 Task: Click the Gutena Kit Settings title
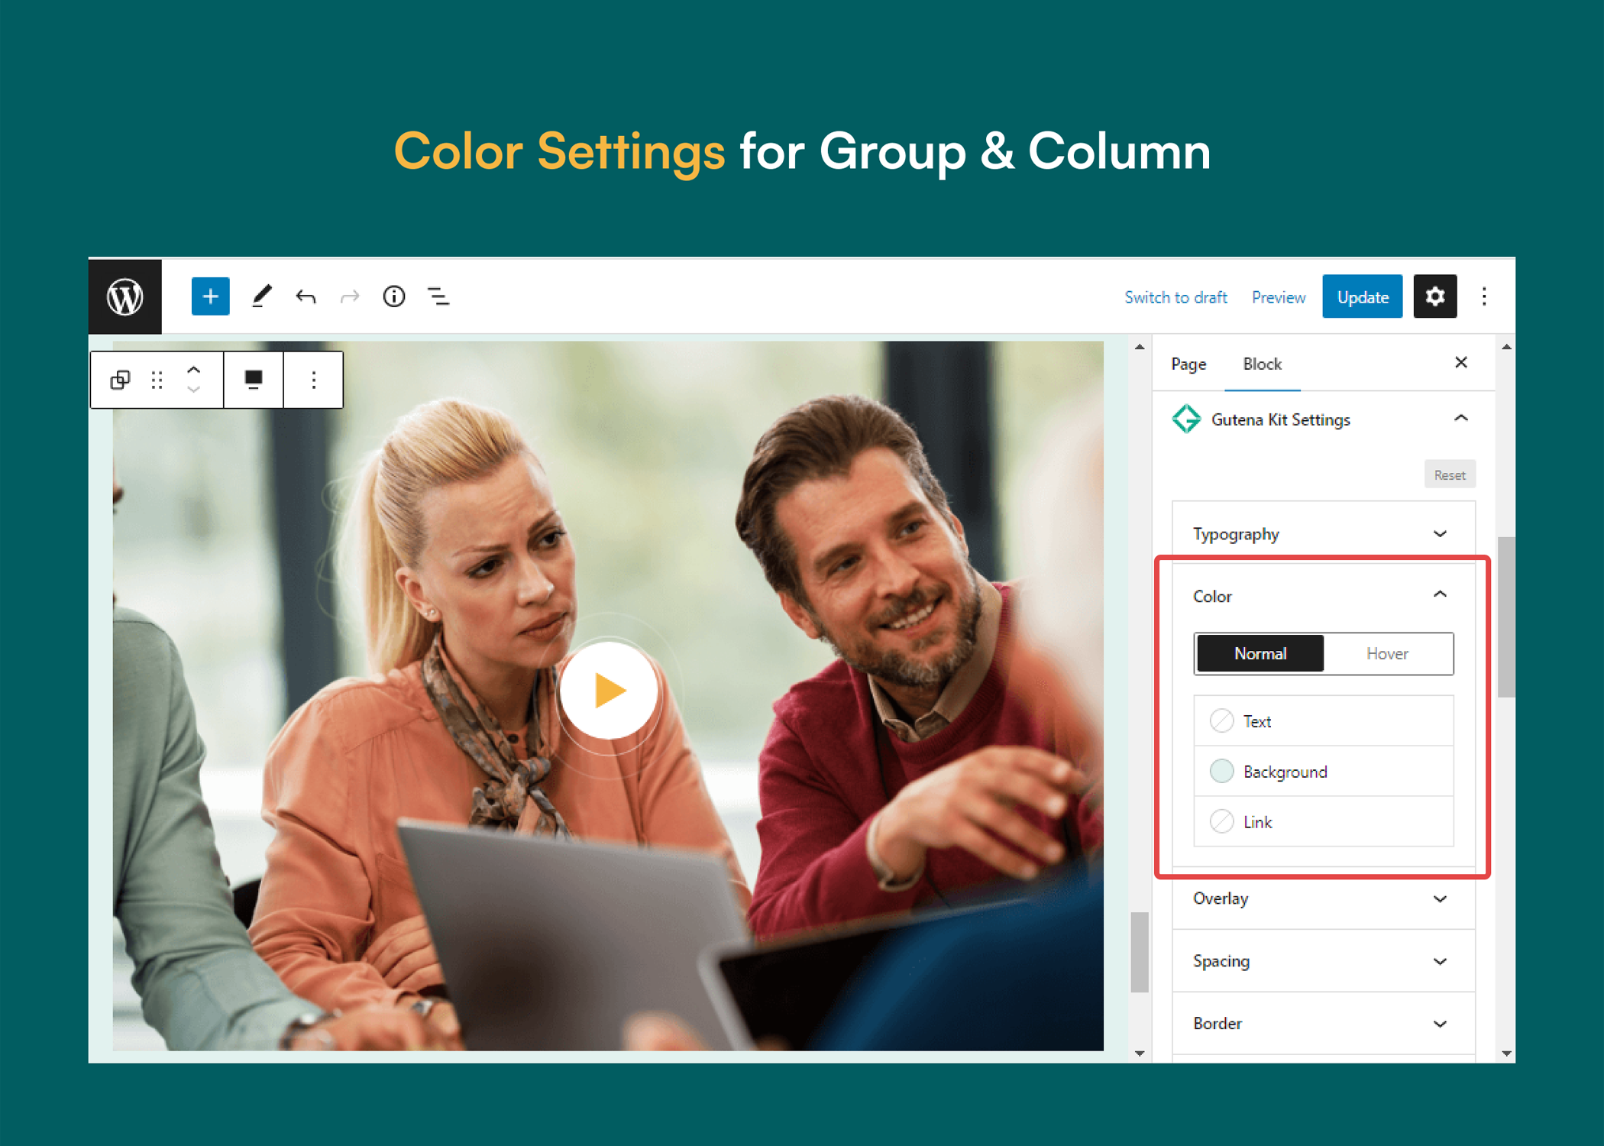pos(1281,420)
